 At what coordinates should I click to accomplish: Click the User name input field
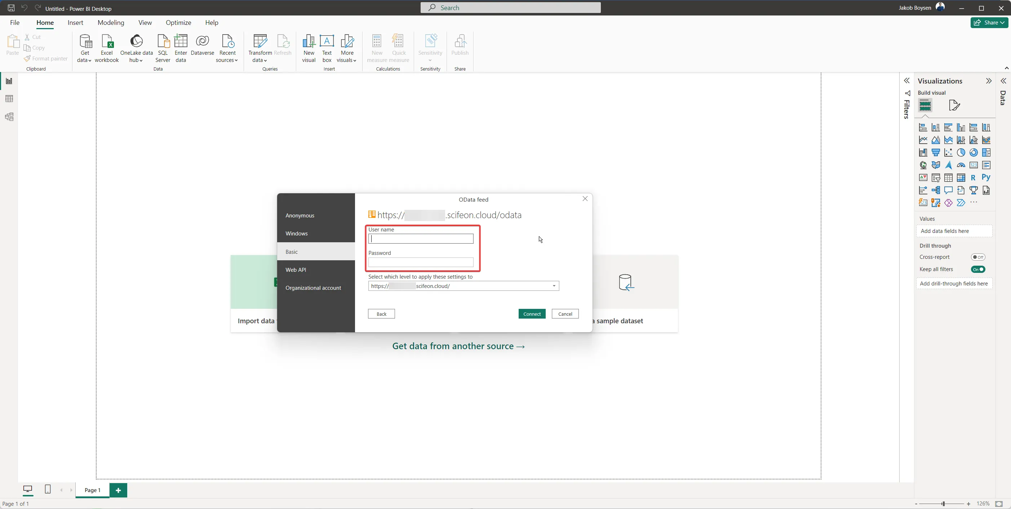pyautogui.click(x=421, y=239)
